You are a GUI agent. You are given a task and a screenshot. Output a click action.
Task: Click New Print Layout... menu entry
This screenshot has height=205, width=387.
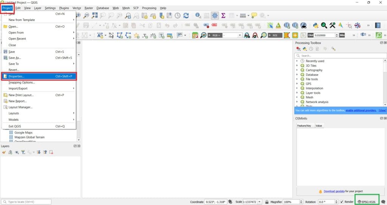coord(39,95)
